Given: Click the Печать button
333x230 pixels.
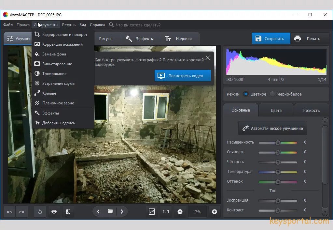Looking at the screenshot, I should pos(309,39).
